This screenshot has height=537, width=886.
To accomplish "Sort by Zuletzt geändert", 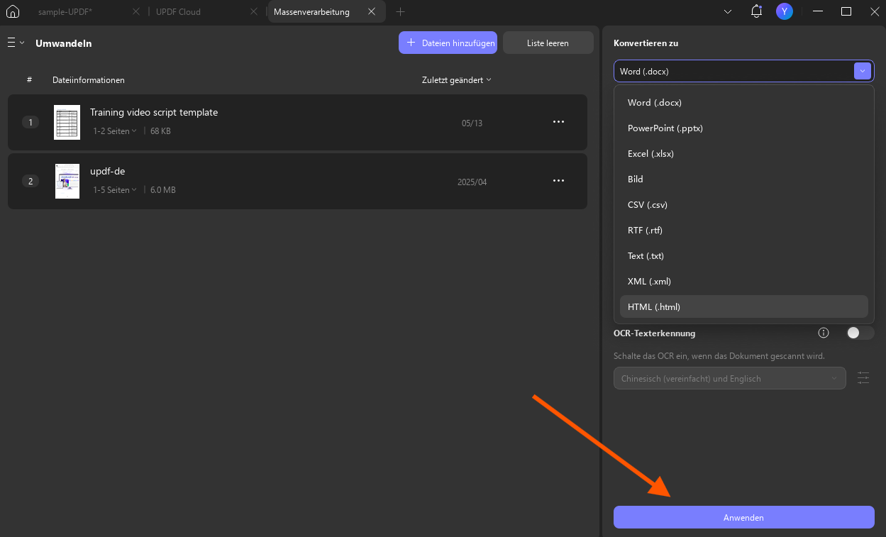I will tap(457, 80).
